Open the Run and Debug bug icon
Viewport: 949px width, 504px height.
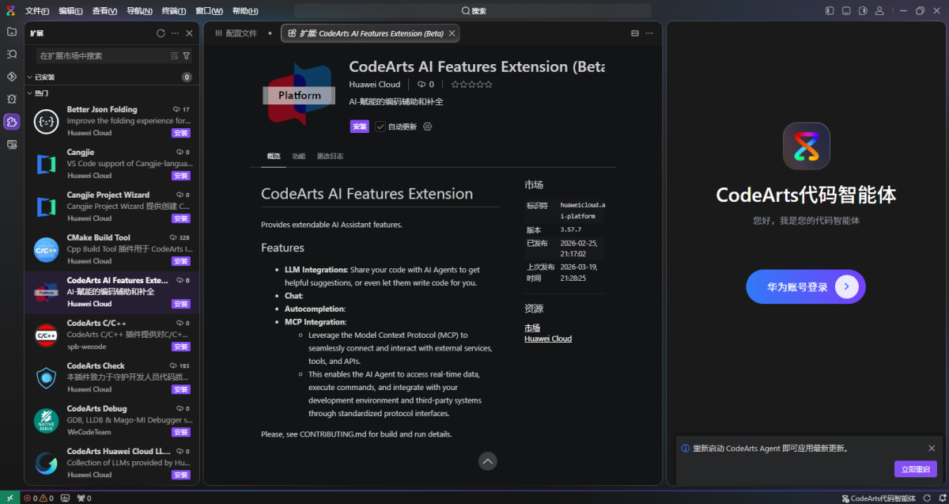pos(12,99)
